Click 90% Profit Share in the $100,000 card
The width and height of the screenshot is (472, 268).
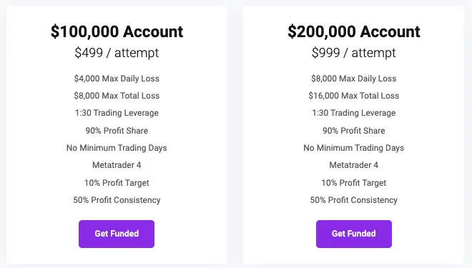117,131
